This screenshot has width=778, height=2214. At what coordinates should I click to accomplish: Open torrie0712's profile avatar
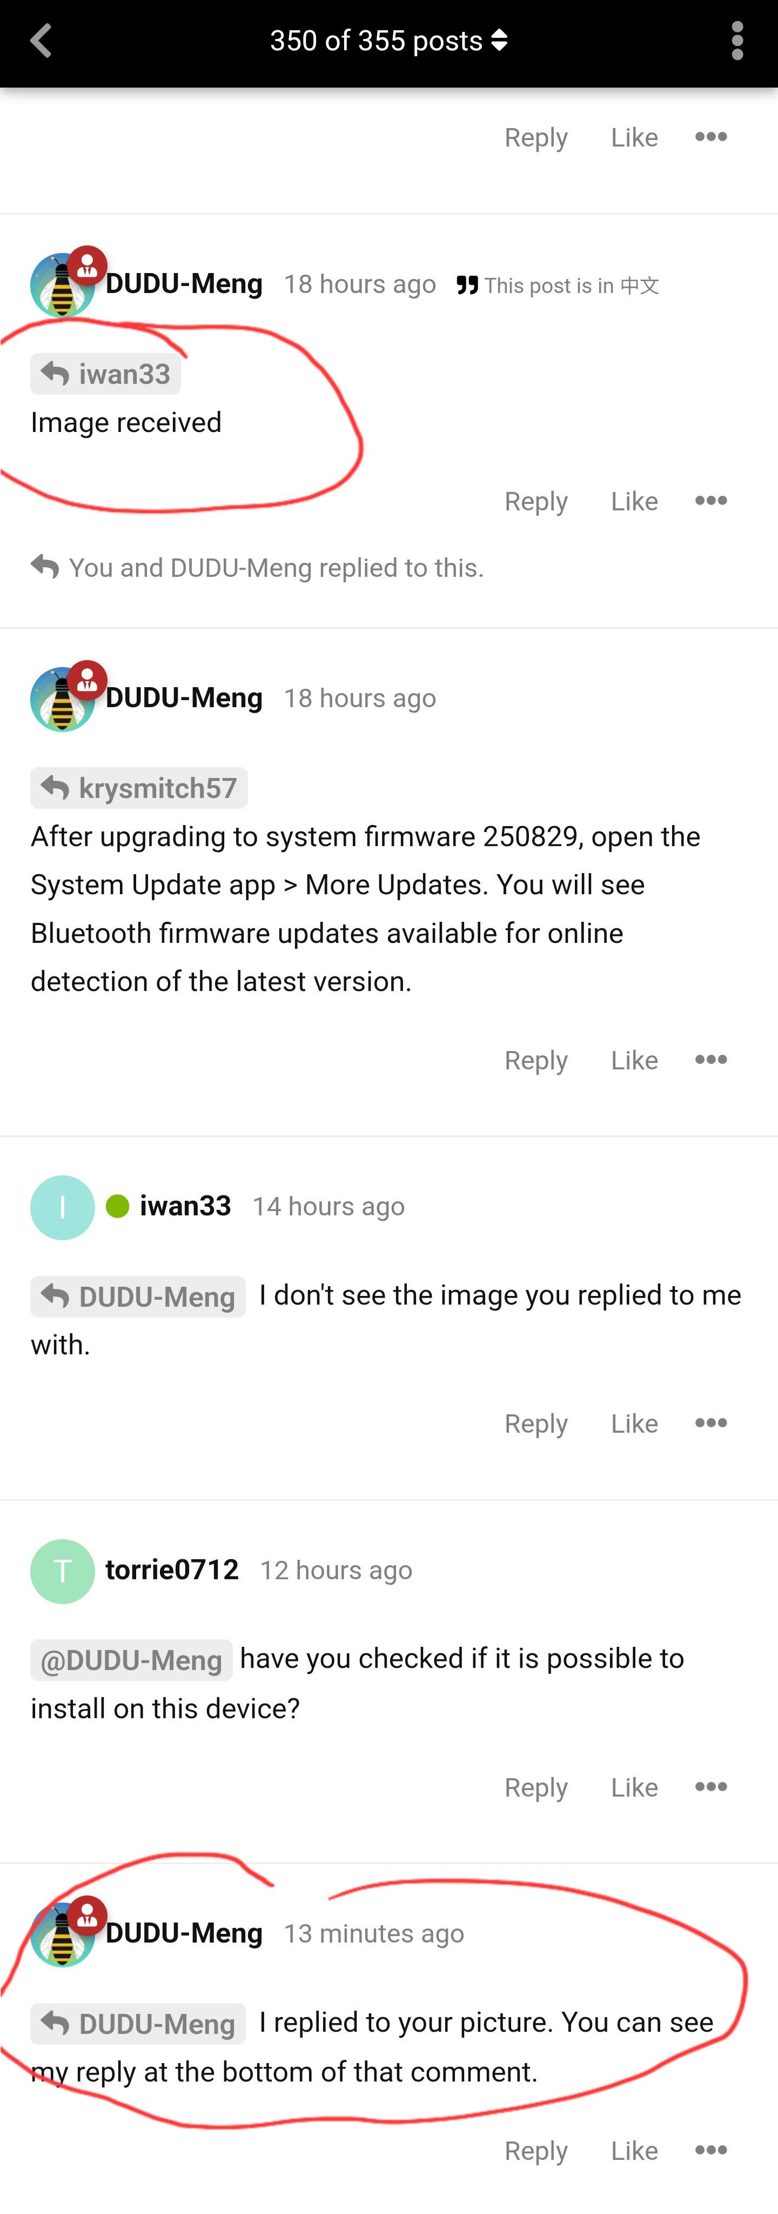click(63, 1571)
